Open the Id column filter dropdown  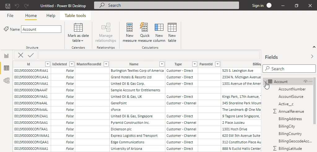click(x=47, y=64)
